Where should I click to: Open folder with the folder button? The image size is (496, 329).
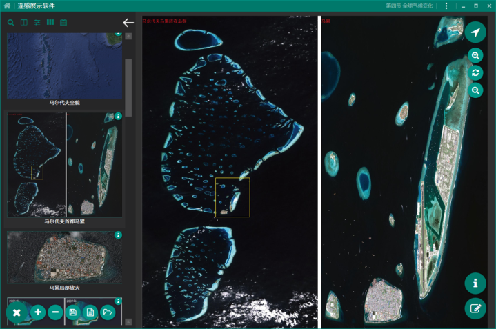[108, 312]
